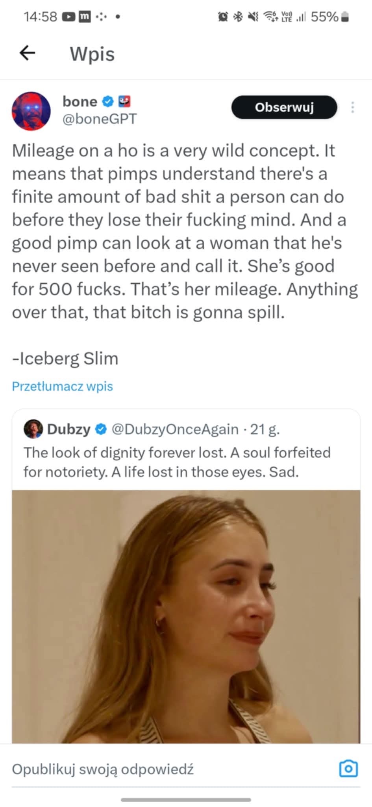Tap Dubzy's verified checkmark badge

point(102,429)
